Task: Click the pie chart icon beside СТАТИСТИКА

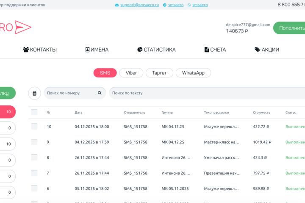Action: [140, 49]
